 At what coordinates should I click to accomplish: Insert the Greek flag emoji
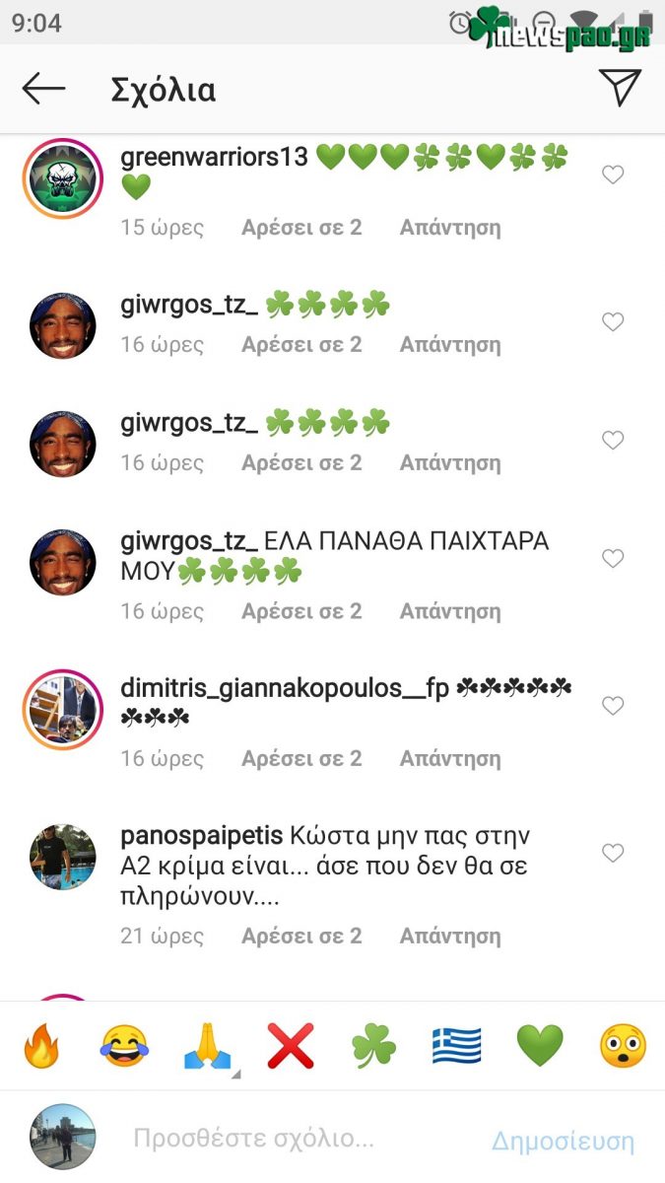(457, 1046)
